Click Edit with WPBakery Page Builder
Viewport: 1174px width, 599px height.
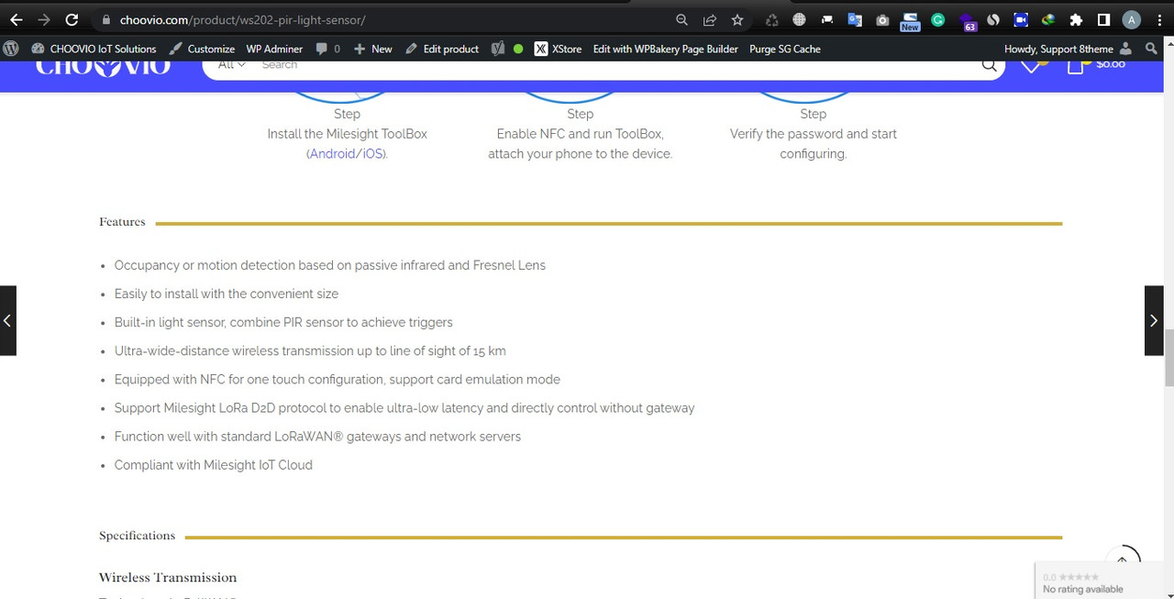click(666, 49)
